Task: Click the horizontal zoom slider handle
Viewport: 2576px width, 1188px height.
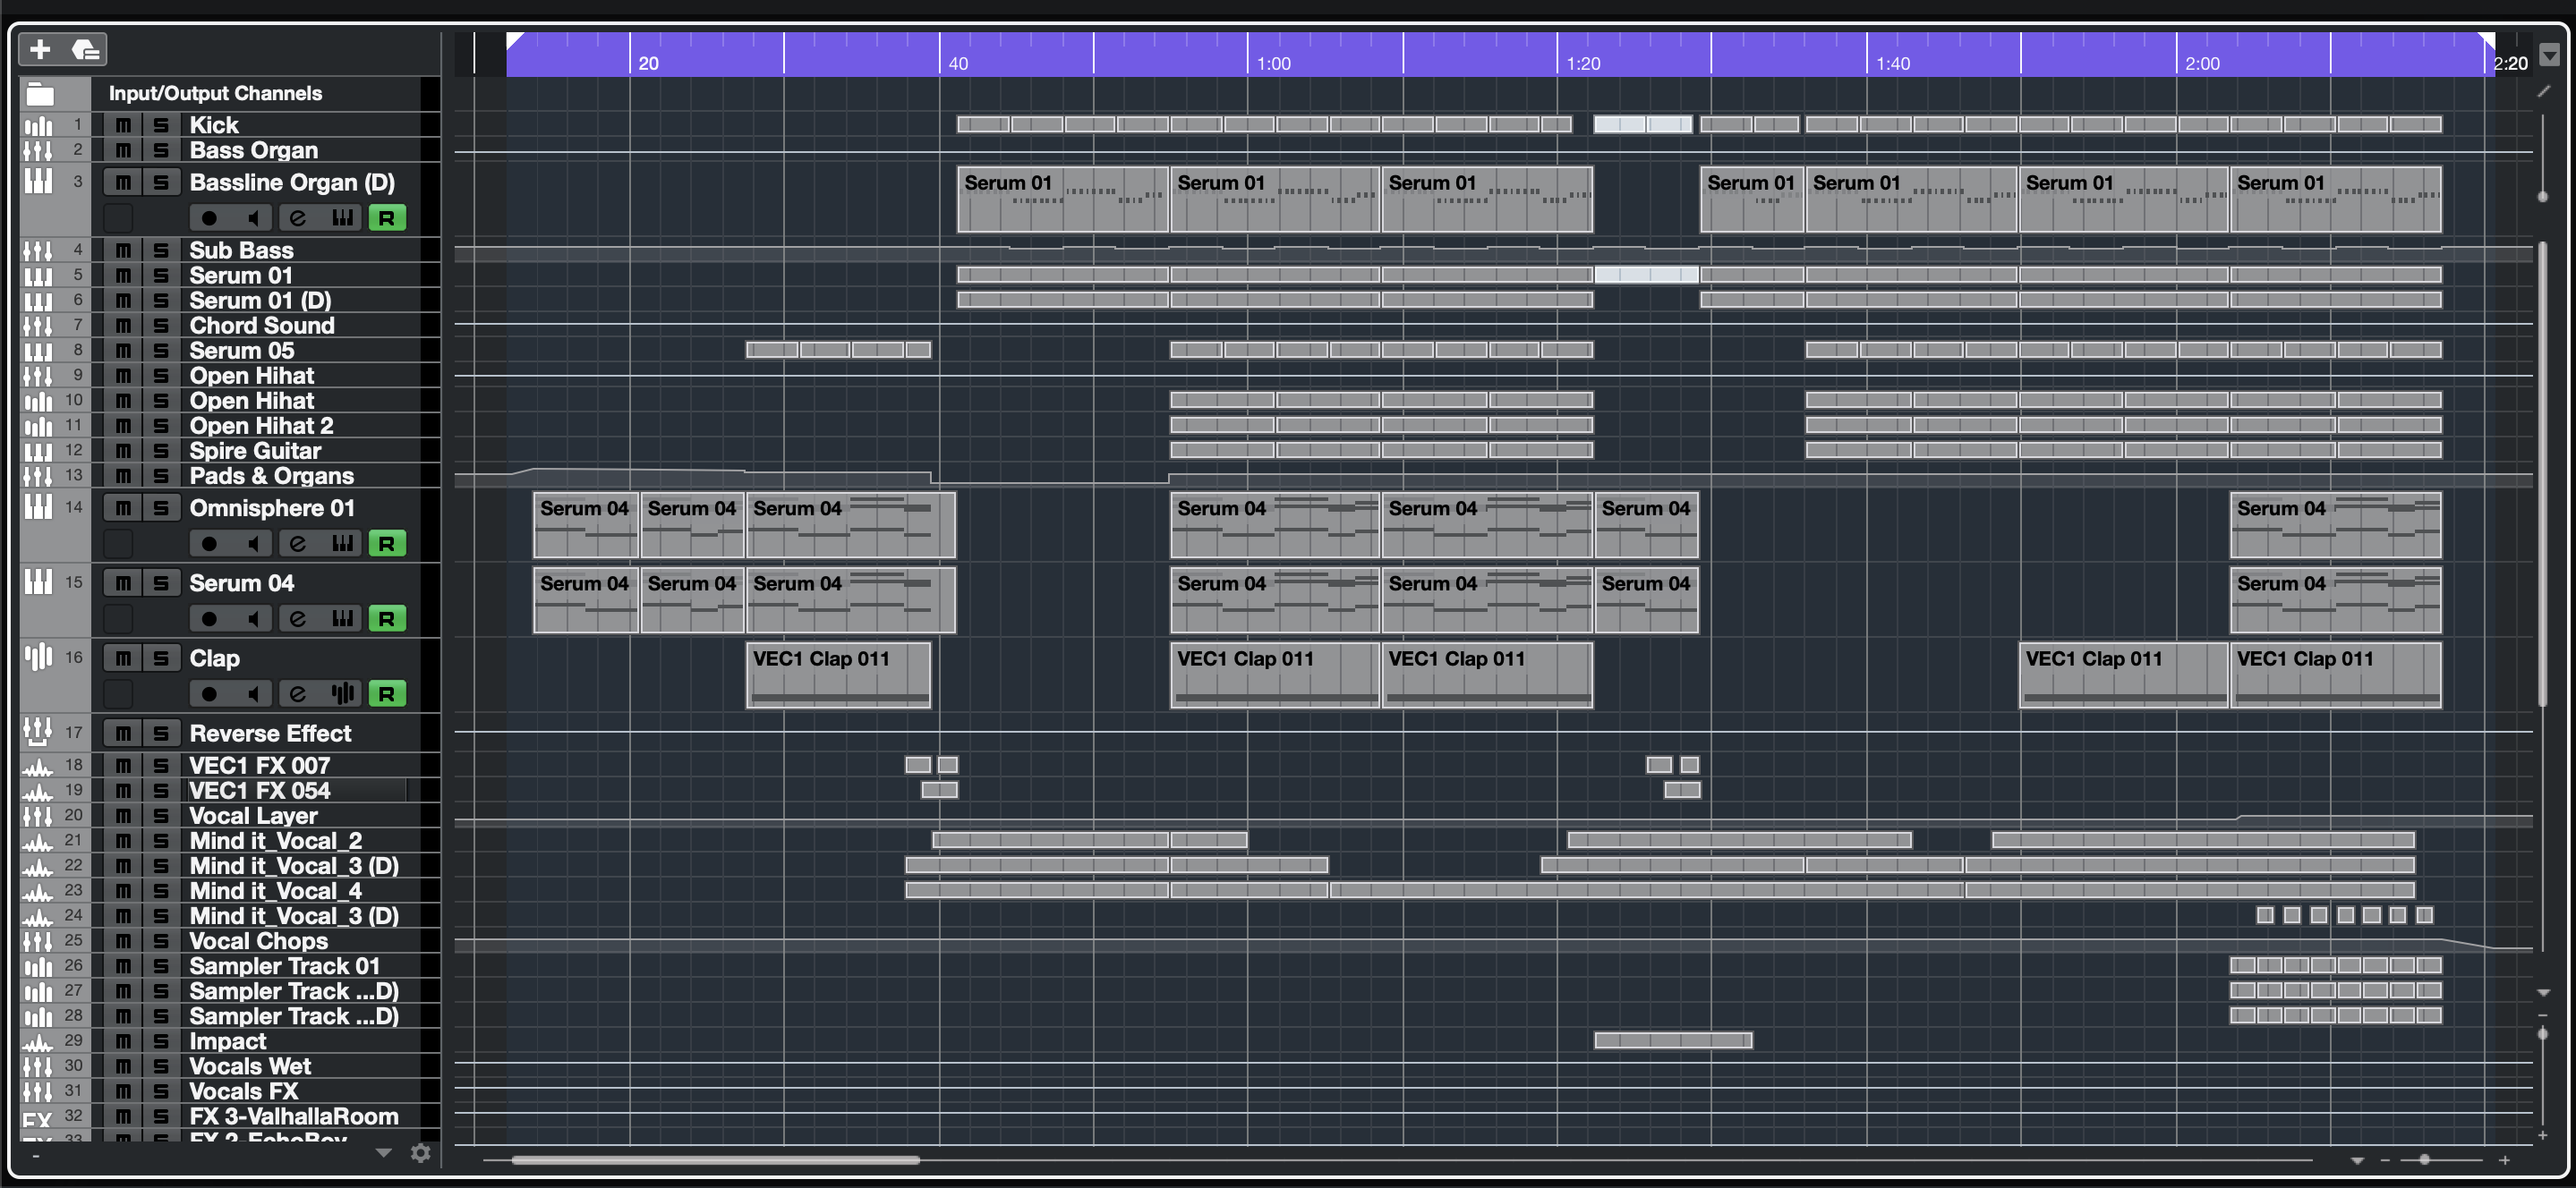Action: 2424,1160
